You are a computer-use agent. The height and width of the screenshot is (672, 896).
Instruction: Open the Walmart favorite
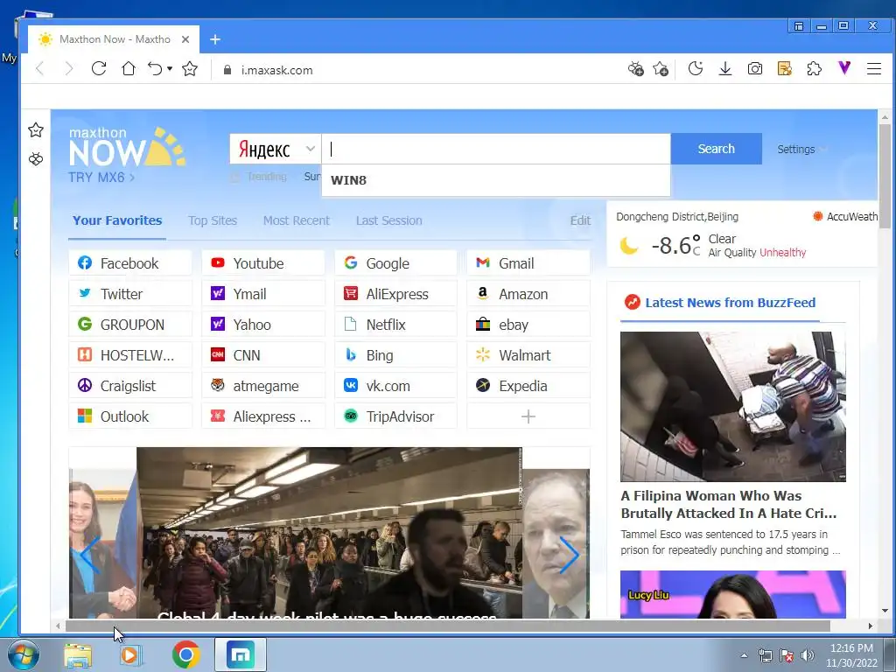(x=528, y=355)
